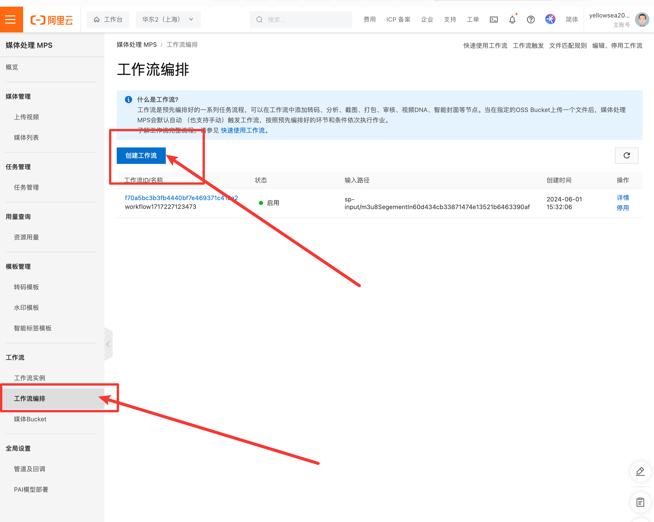Open the 简体 language selector
Screen dimensions: 654x522
[571, 20]
